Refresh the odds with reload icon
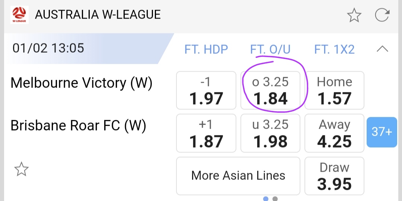The image size is (402, 201). [x=382, y=15]
